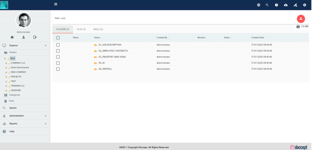Open the user profile icon
The height and width of the screenshot is (150, 312).
pyautogui.click(x=23, y=37)
